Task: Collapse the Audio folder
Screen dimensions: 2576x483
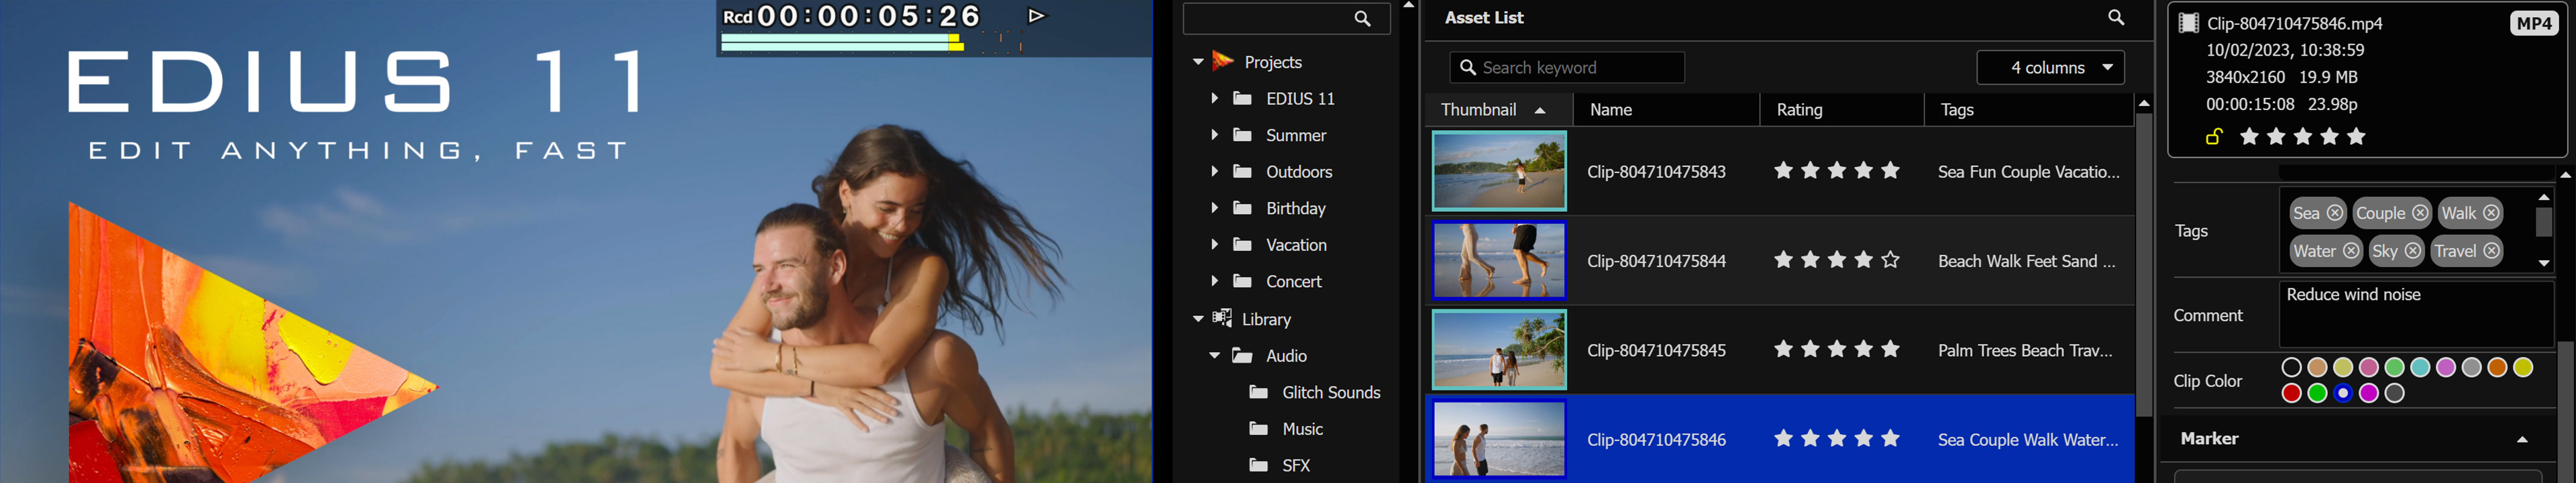Action: coord(1214,356)
